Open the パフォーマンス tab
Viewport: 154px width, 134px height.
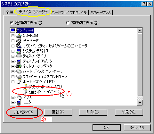click(x=101, y=13)
